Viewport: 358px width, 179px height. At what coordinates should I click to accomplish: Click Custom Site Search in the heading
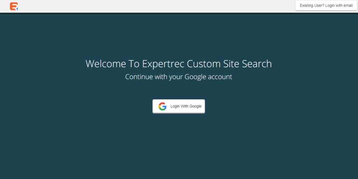pos(229,64)
